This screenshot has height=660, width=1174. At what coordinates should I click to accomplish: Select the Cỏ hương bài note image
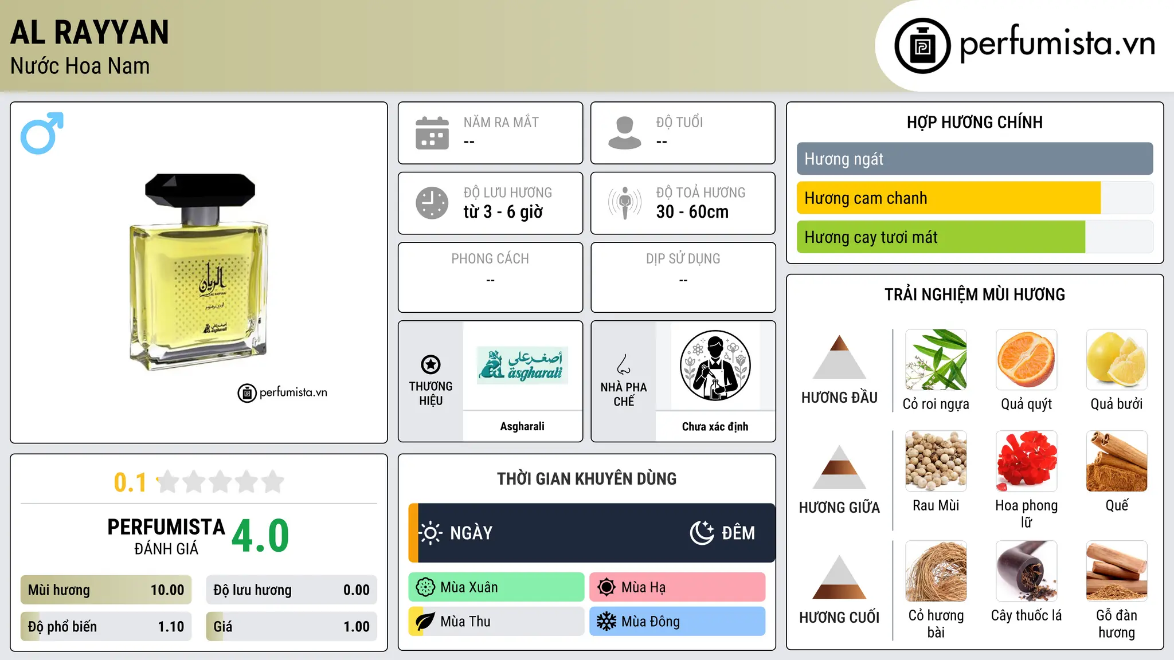pos(936,571)
